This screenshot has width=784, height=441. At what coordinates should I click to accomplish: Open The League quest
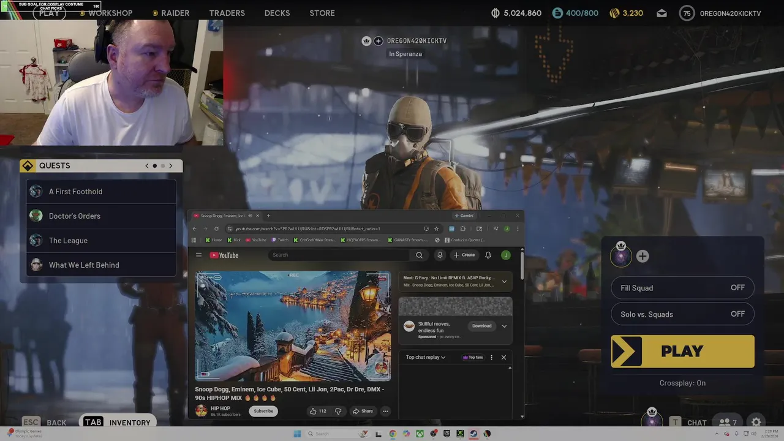[101, 240]
